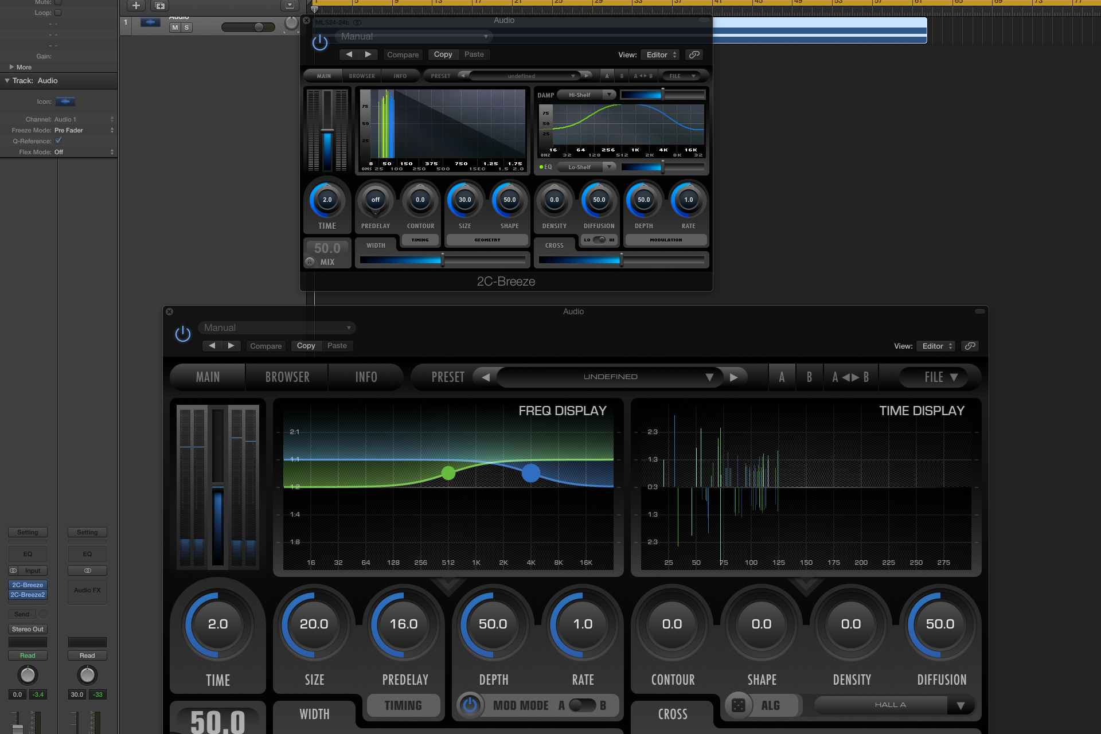
Task: Go to previous setting in lower plugin header
Action: pos(212,346)
